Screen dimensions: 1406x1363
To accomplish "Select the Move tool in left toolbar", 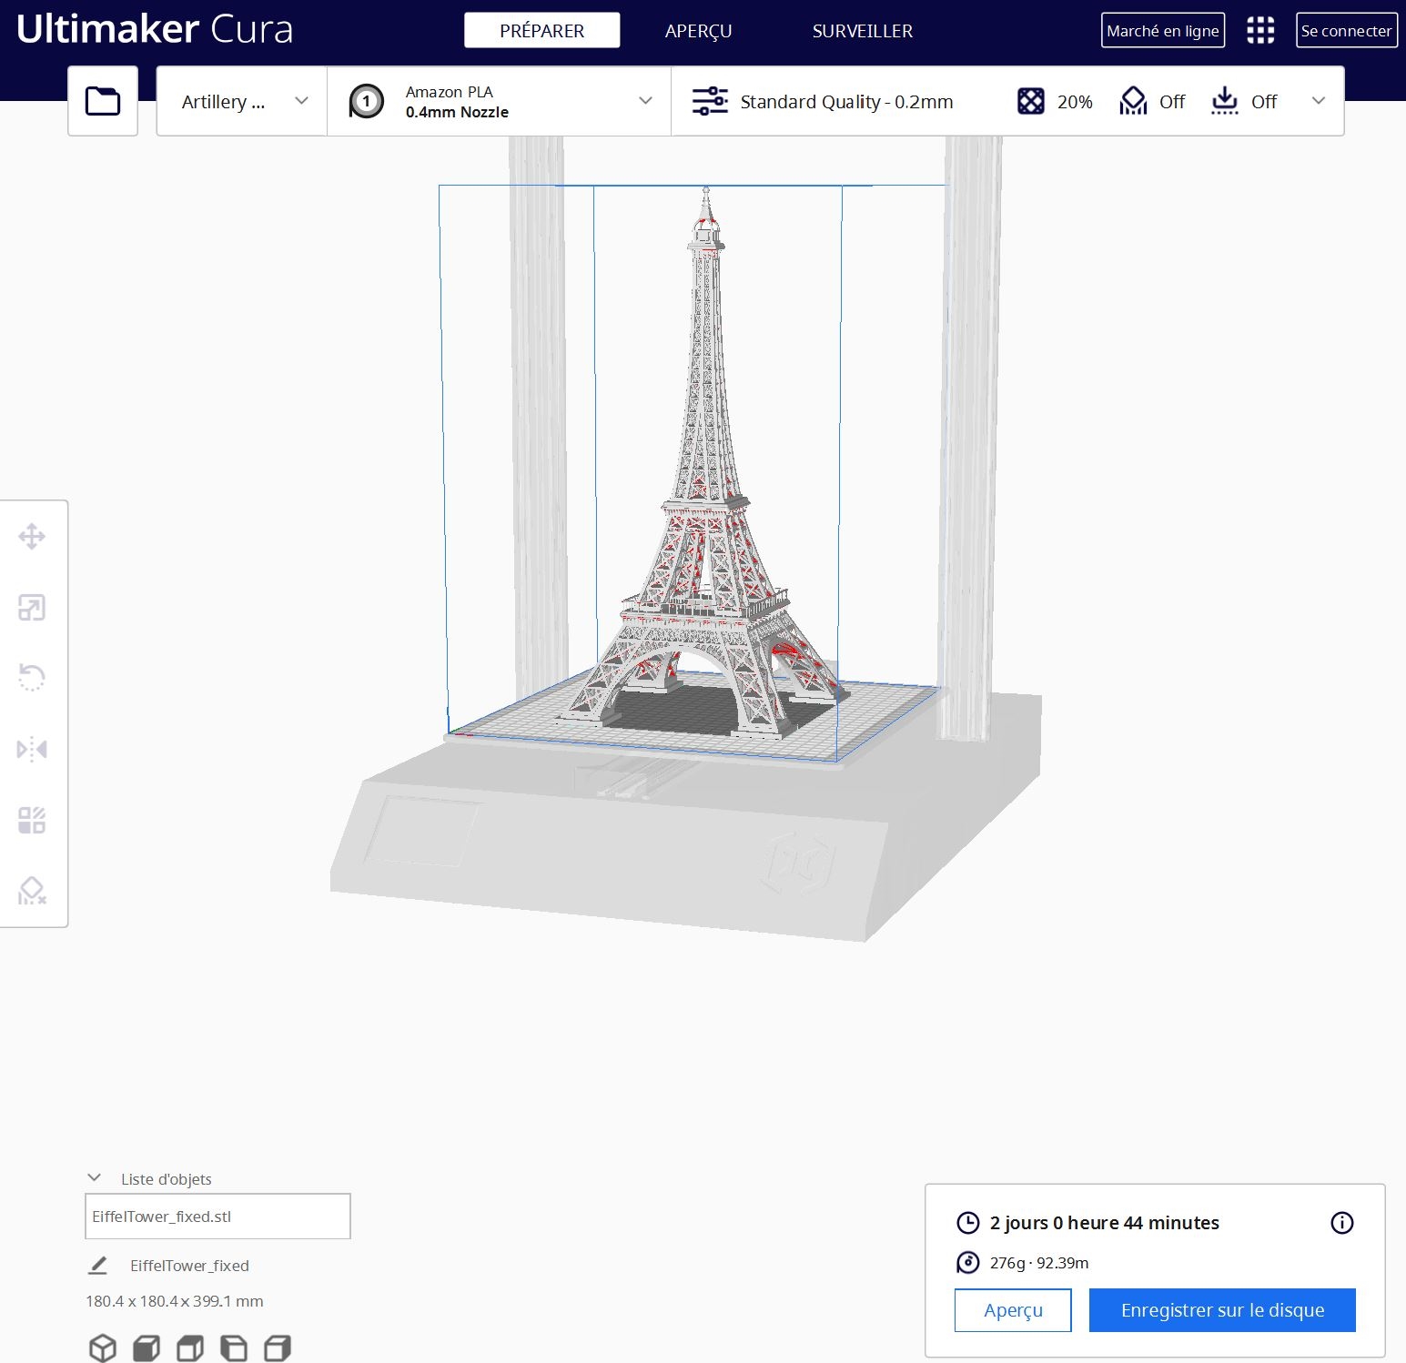I will click(x=32, y=536).
